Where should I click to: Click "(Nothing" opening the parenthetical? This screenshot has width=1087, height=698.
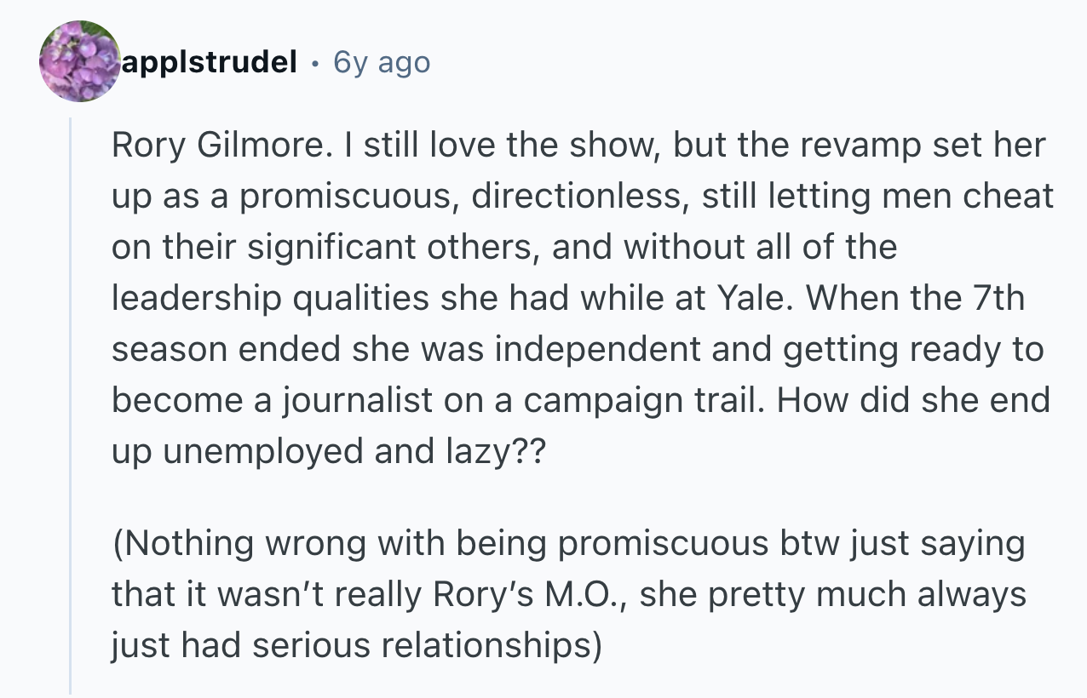point(181,544)
